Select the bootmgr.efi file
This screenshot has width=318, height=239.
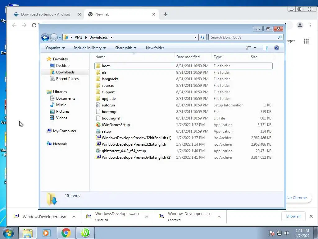coord(183,118)
